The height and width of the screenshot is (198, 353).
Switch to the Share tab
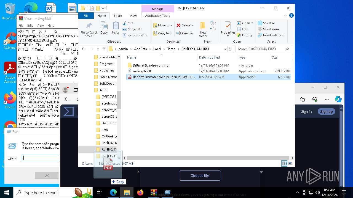(x=118, y=16)
